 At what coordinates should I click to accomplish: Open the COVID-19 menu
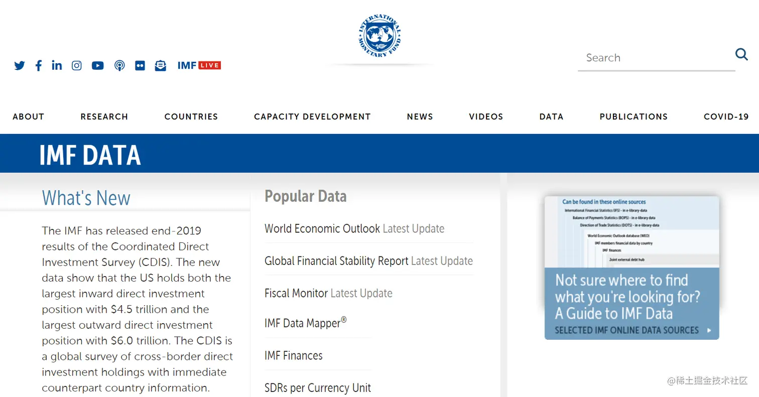[x=726, y=116]
